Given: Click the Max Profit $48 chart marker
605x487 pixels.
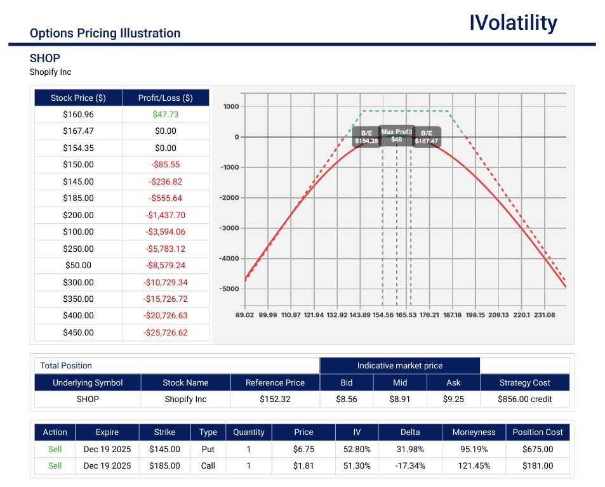Looking at the screenshot, I should click(x=397, y=135).
